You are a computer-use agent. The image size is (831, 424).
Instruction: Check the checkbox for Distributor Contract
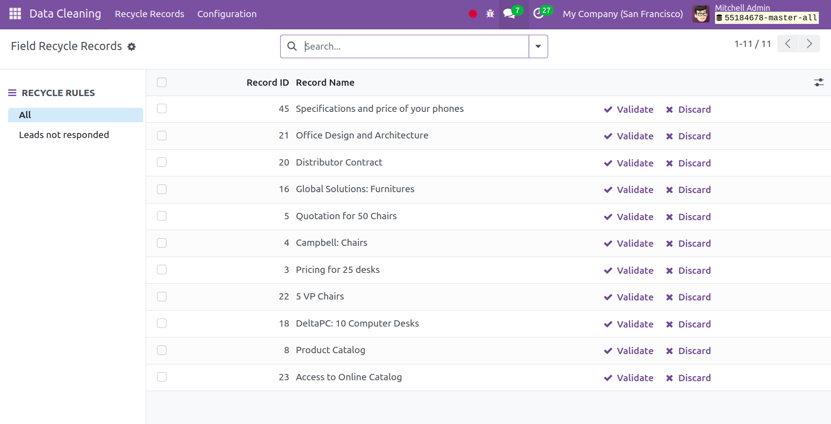coord(162,162)
